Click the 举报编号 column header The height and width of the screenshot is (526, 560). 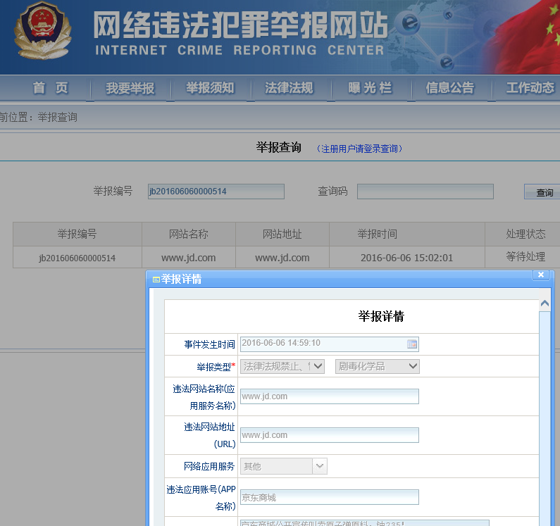click(x=77, y=234)
